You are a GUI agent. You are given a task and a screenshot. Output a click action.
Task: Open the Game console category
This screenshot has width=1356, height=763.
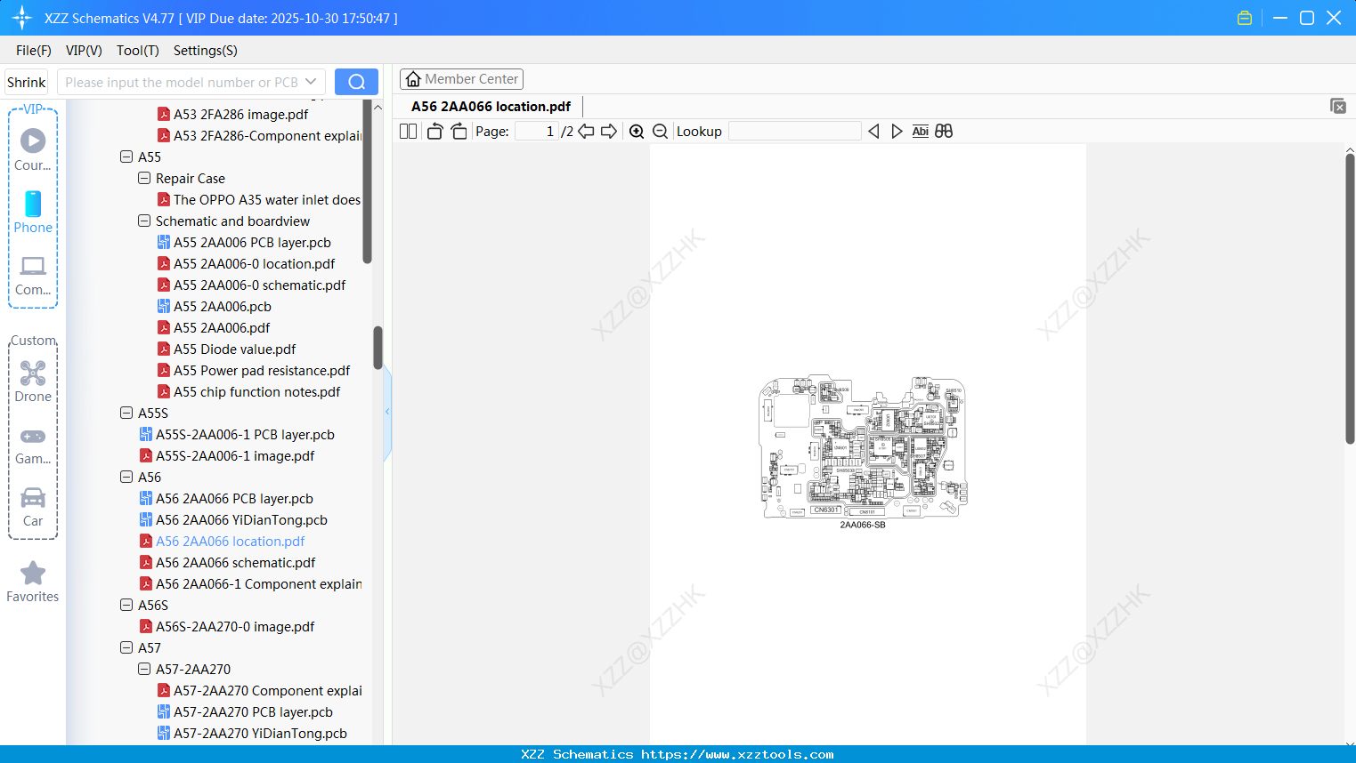click(x=33, y=445)
